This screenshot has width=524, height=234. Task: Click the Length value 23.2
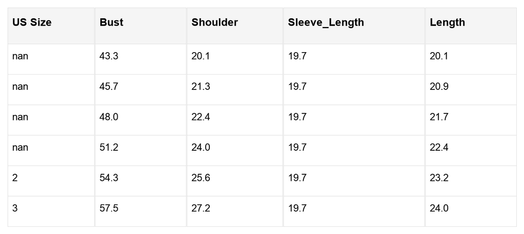[439, 178]
